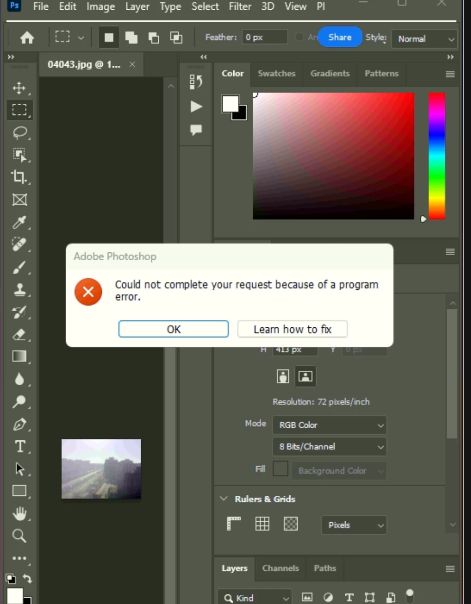
Task: Click the Feather value input field
Action: coord(265,38)
